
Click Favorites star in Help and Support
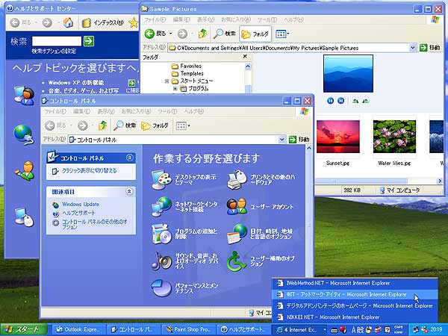point(134,22)
